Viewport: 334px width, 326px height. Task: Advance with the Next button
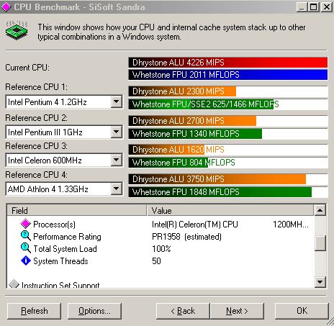[x=237, y=311]
